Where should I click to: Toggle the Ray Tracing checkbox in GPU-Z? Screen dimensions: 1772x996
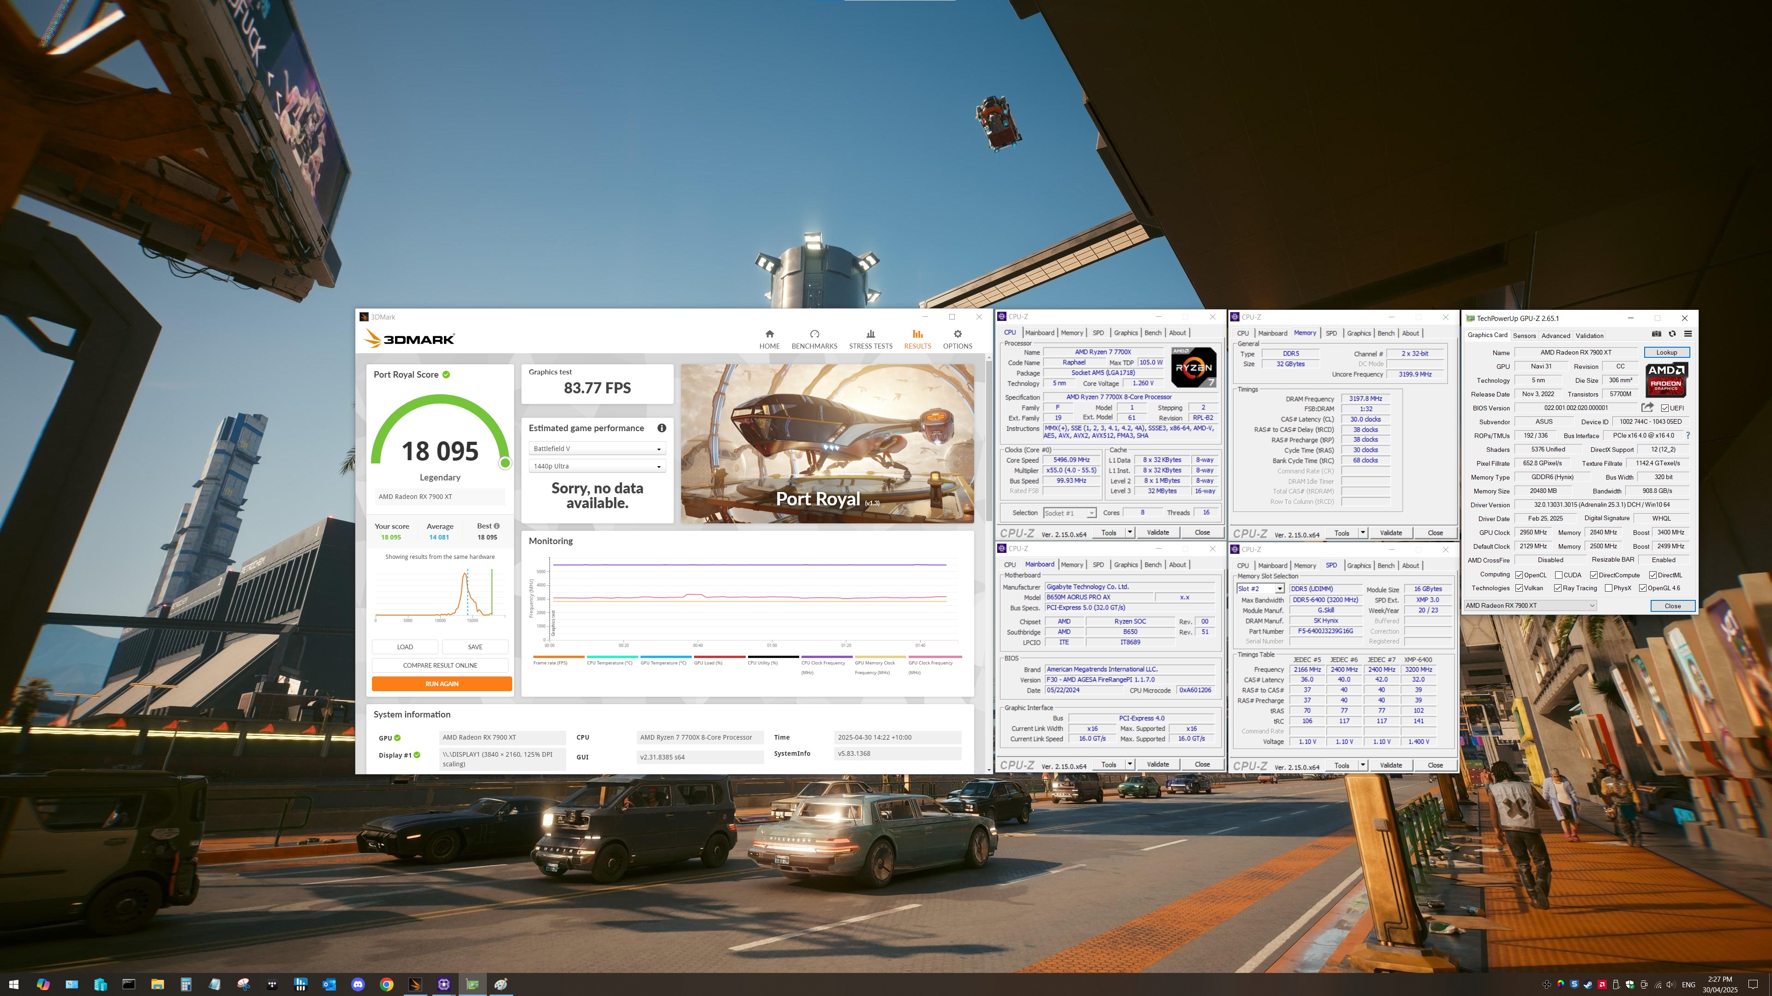coord(1557,588)
